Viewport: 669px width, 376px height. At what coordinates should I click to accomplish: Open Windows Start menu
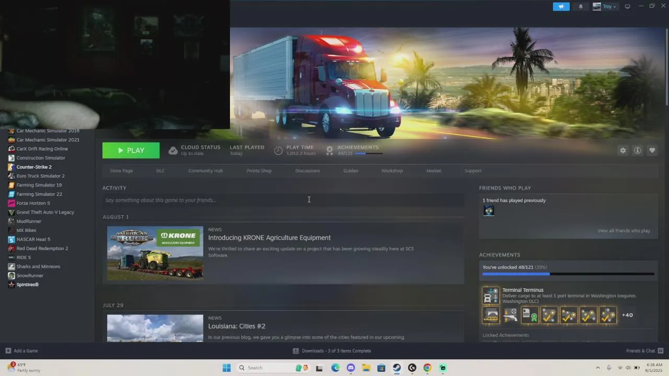click(226, 368)
